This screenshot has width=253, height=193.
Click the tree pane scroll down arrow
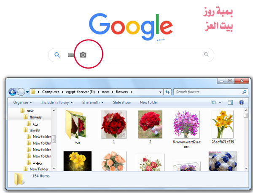54,168
